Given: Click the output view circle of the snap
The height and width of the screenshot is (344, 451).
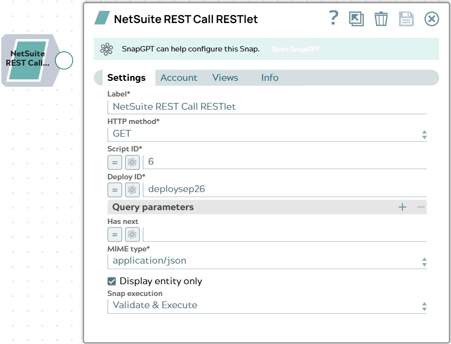Looking at the screenshot, I should (64, 60).
